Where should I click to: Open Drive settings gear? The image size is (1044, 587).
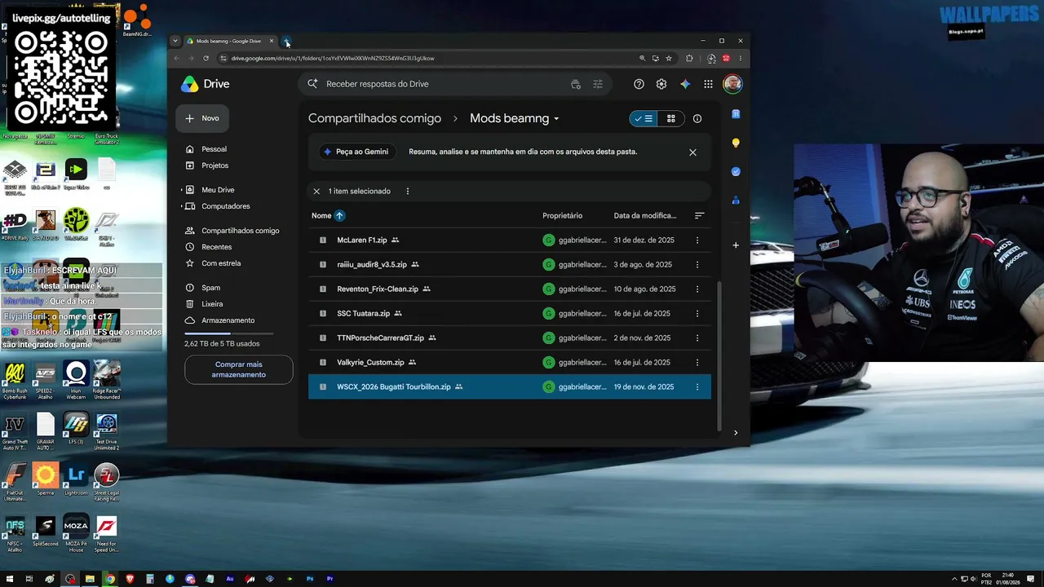point(661,84)
